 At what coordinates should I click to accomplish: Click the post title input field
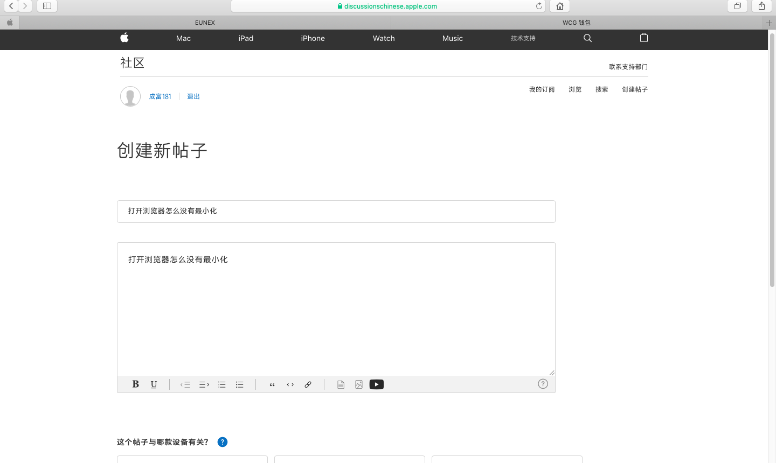(336, 211)
